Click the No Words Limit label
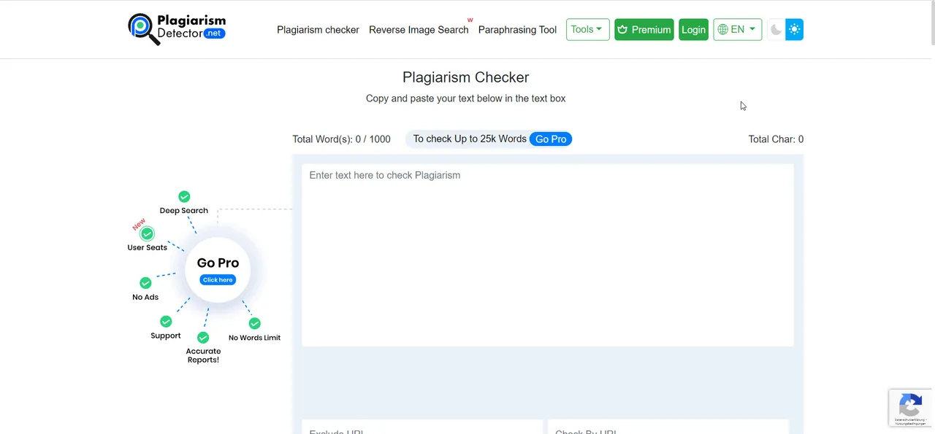The width and height of the screenshot is (935, 434). click(254, 338)
